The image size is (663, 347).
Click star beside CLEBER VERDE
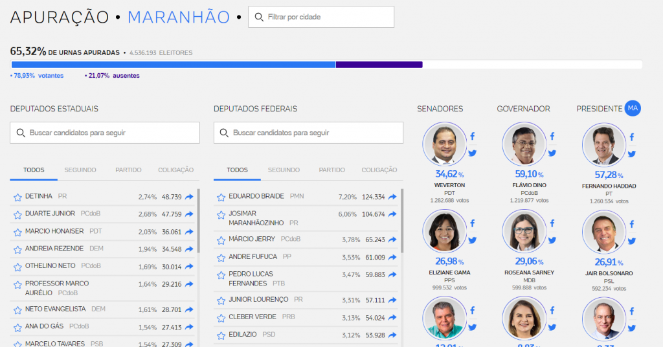[x=221, y=319]
